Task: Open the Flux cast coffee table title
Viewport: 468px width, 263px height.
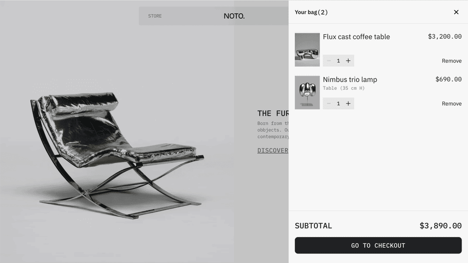Action: (x=356, y=36)
